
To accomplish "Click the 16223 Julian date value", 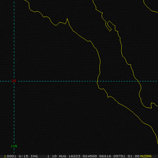I will (74, 156).
